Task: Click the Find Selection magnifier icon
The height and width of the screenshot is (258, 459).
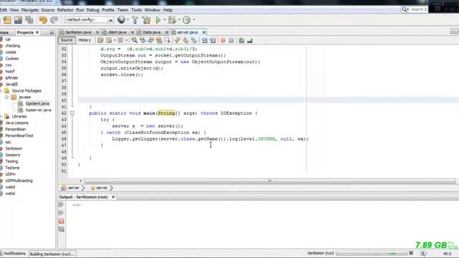Action: tap(134, 40)
